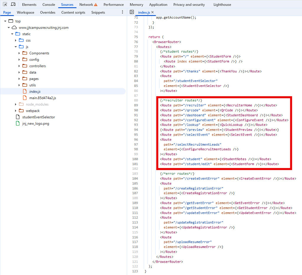Viewport: 302px width, 275px height.
Task: Open the Elements panel tab
Action: (29, 5)
